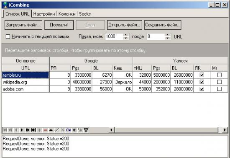
Task: Click Загрузить файл... button
Action: pyautogui.click(x=23, y=25)
